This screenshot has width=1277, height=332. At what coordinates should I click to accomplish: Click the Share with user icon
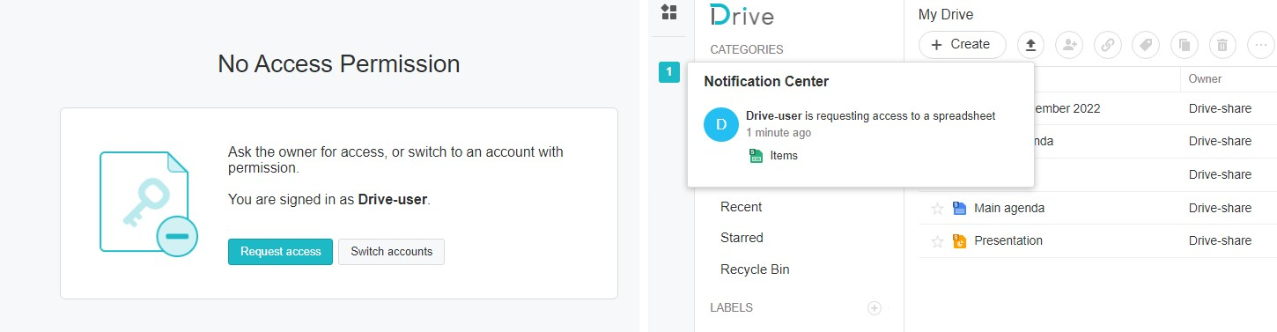[1069, 45]
